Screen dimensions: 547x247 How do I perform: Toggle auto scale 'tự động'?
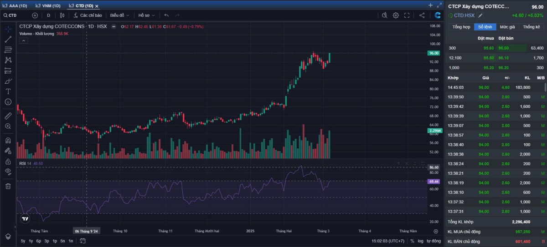433,241
